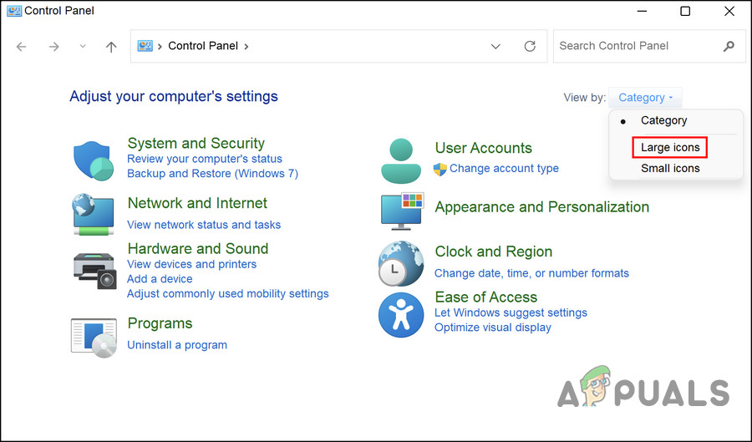Choose Small icons from the view menu

[x=670, y=168]
